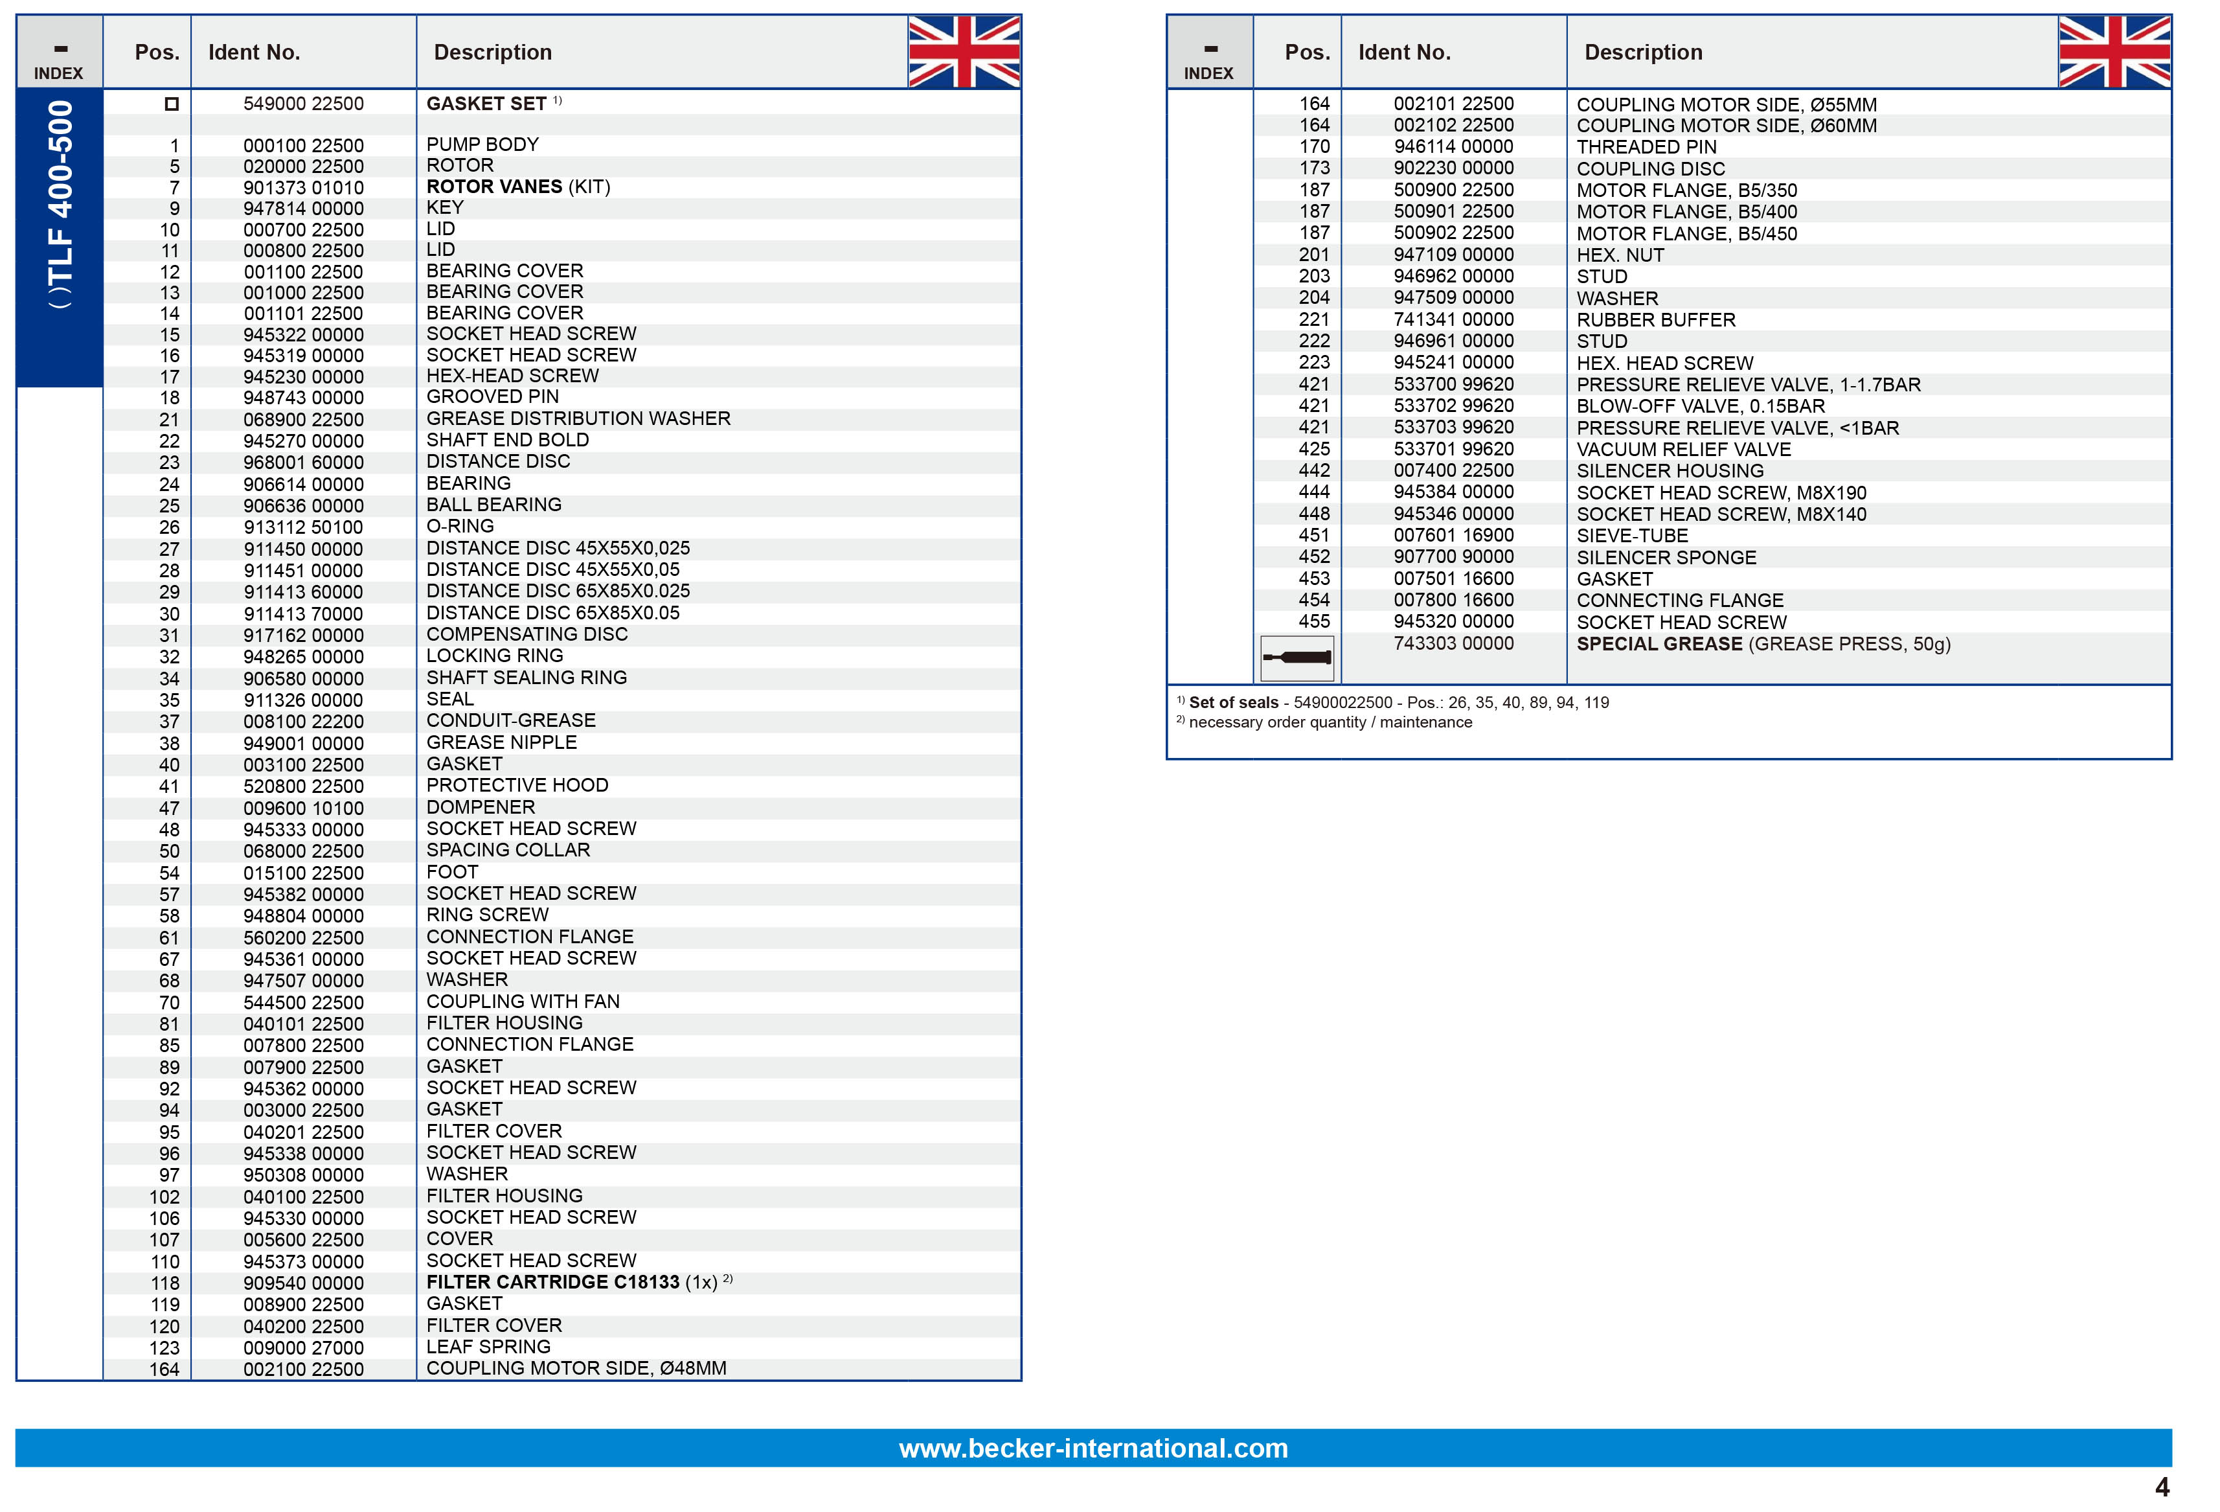
Task: Select the PUMP BODY row
Action: click(482, 144)
